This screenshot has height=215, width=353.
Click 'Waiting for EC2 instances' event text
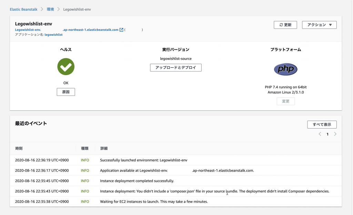(x=154, y=202)
